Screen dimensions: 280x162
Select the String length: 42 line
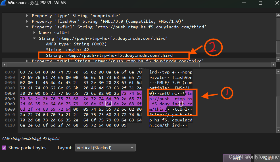pos(67,50)
